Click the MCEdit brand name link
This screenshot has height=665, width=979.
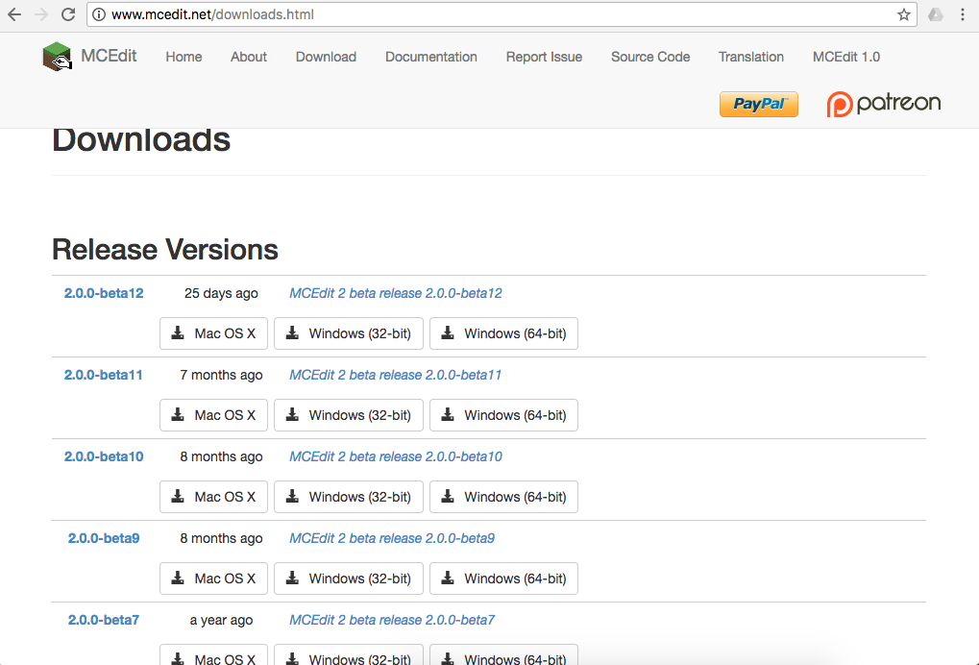109,56
